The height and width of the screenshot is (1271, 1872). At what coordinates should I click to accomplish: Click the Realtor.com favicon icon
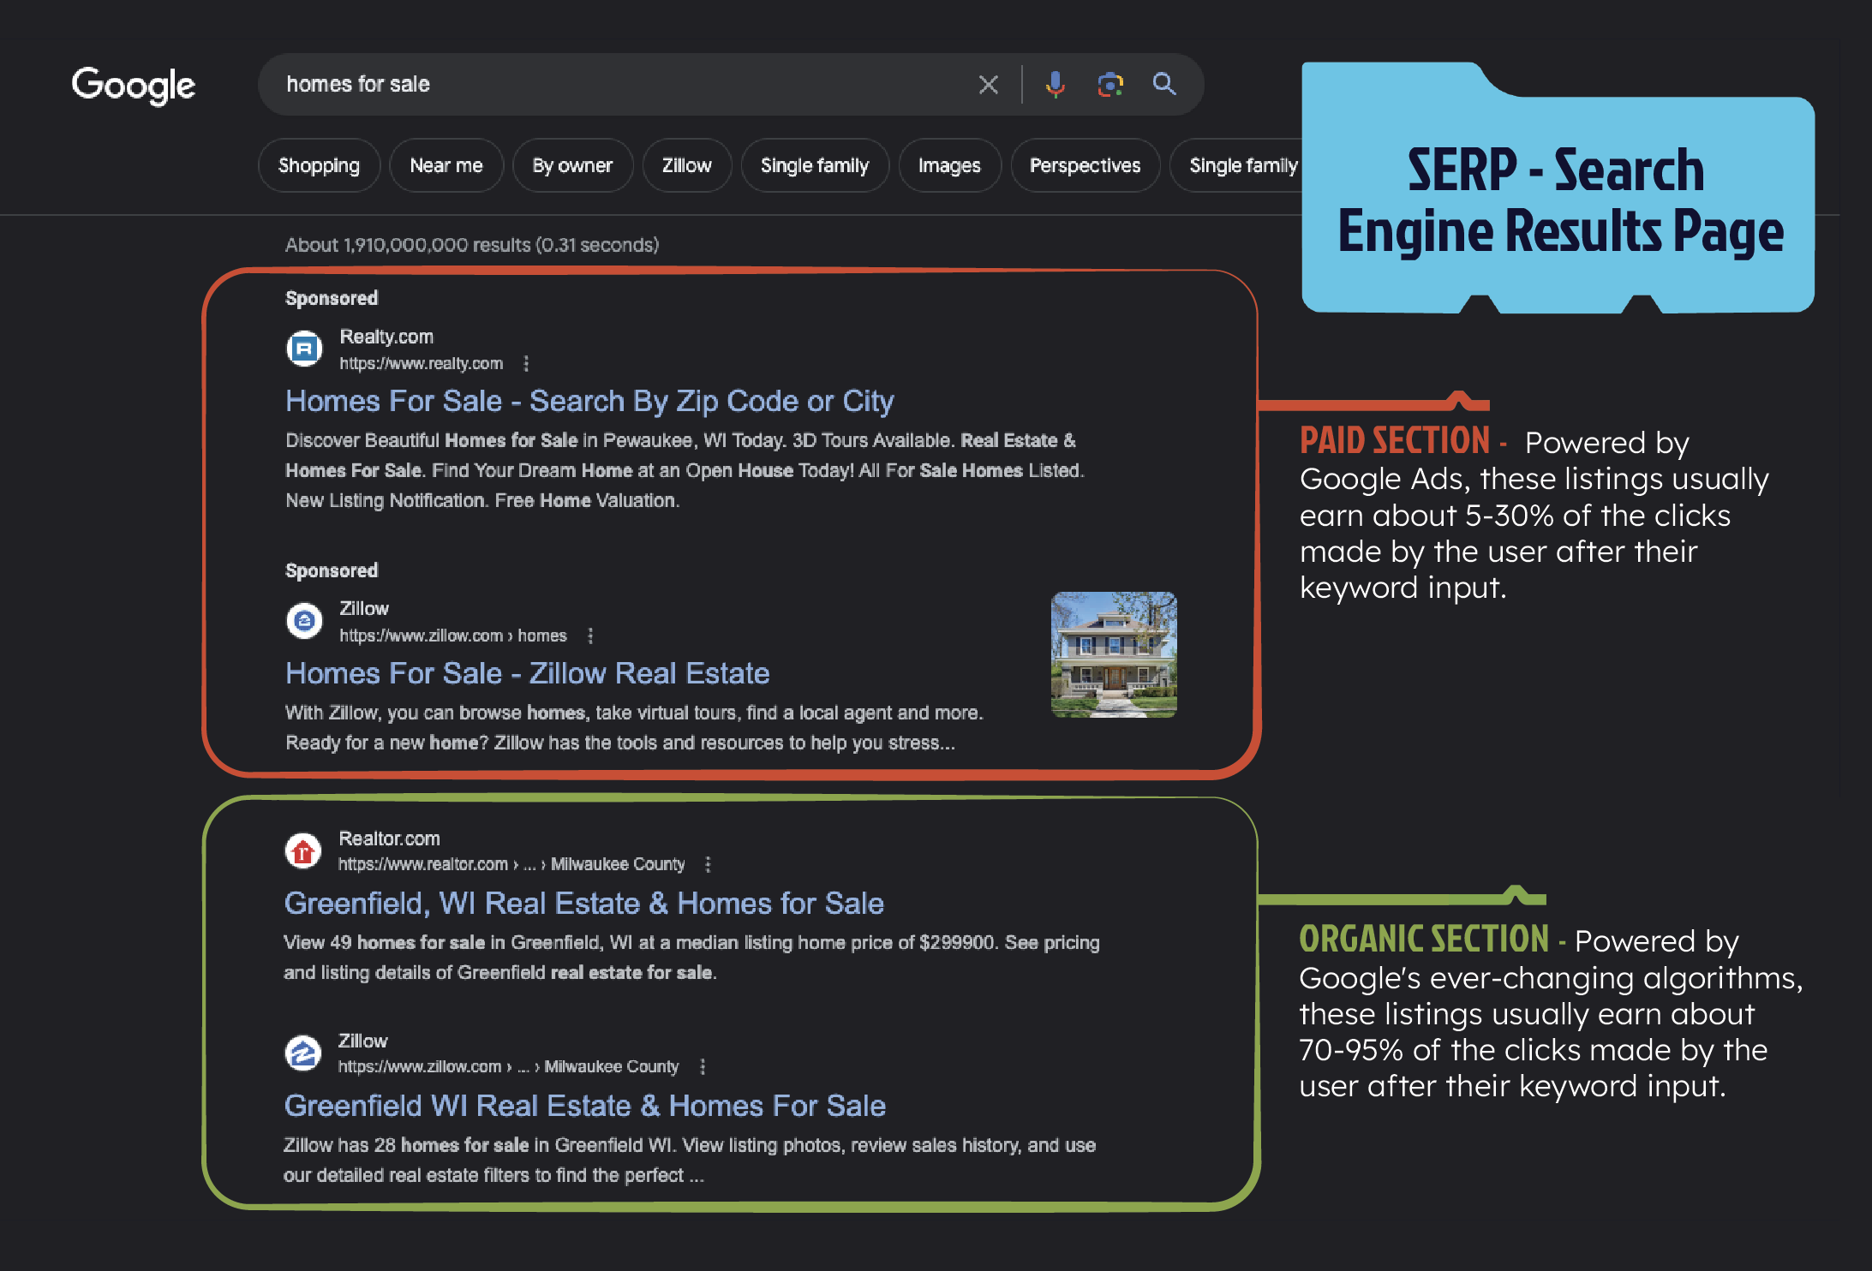[x=303, y=850]
